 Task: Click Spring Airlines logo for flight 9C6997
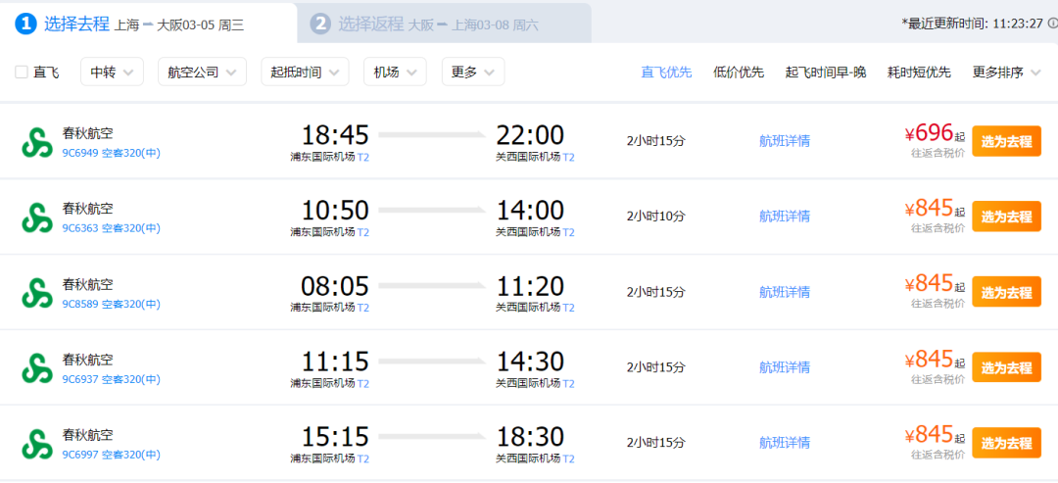37,443
